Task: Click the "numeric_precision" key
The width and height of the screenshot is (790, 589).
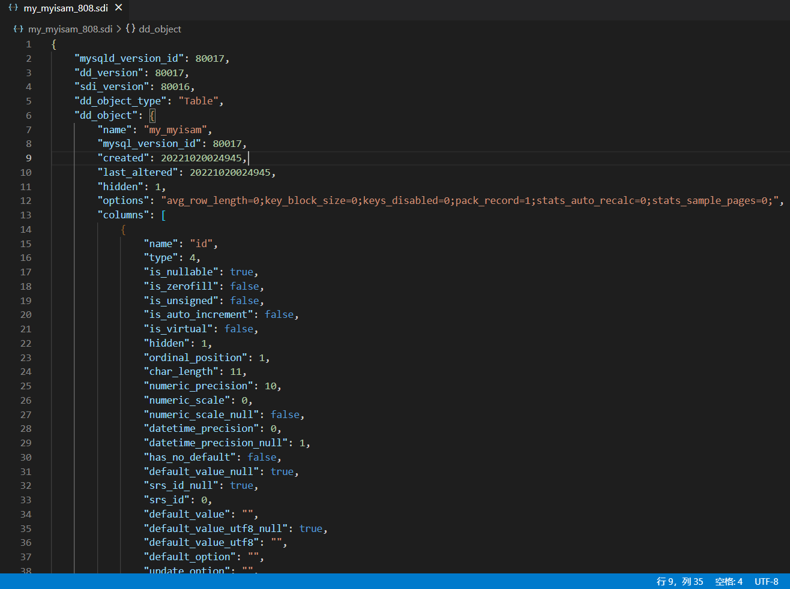Action: click(199, 386)
